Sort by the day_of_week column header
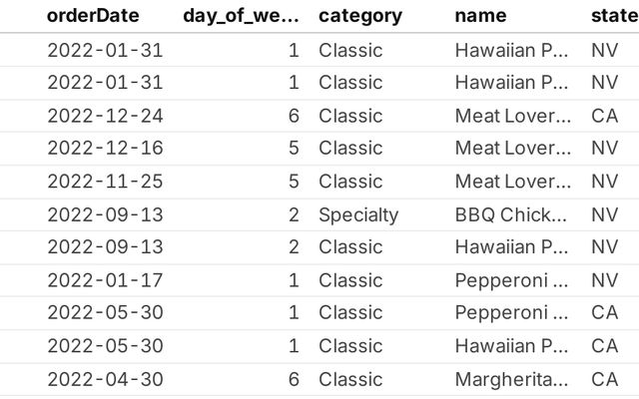Screen dimensions: 639x399 pos(241,16)
